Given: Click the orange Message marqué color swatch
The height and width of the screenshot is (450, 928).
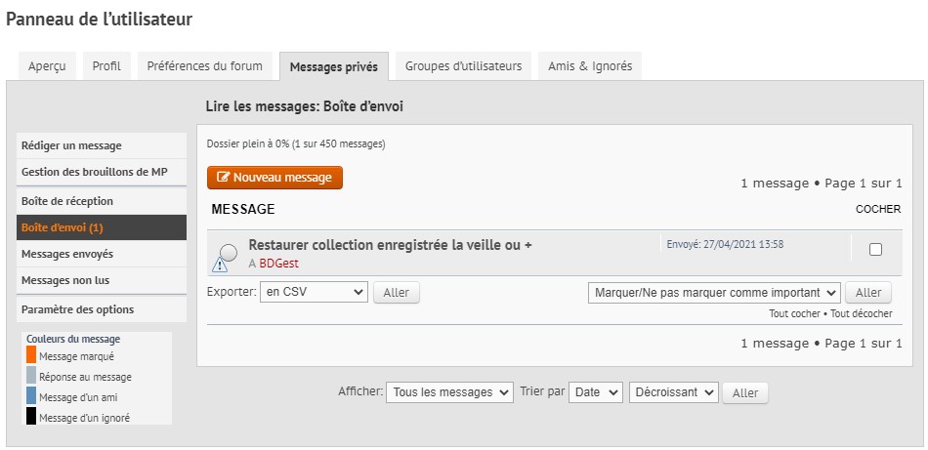Looking at the screenshot, I should point(31,356).
